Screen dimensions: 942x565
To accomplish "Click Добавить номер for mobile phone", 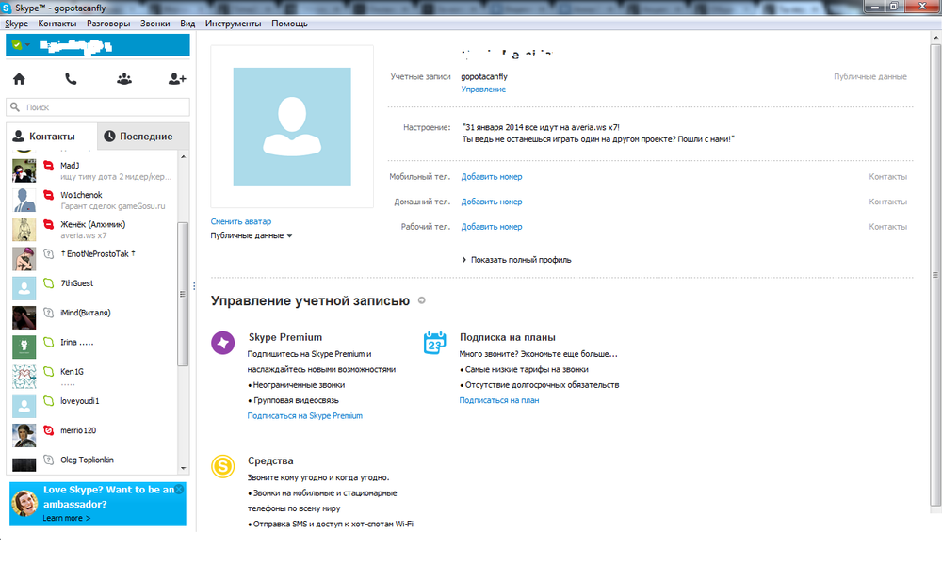I will point(491,177).
